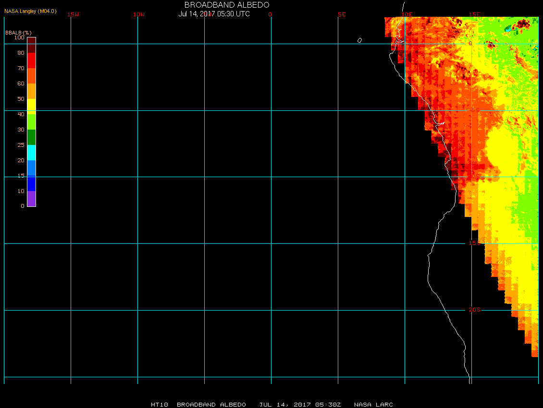Click the 20S latitude label
This screenshot has width=543, height=408.
coord(474,310)
